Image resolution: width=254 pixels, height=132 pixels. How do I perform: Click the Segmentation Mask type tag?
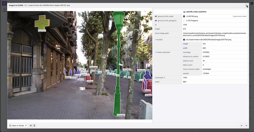[x=239, y=16]
